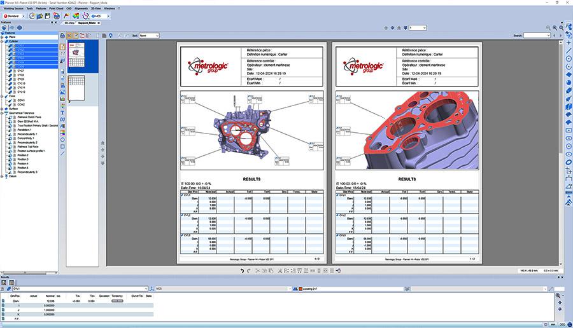Screen dimensions: 573x328
Task: Click the mm units indicator in status bar
Action: pos(553,324)
